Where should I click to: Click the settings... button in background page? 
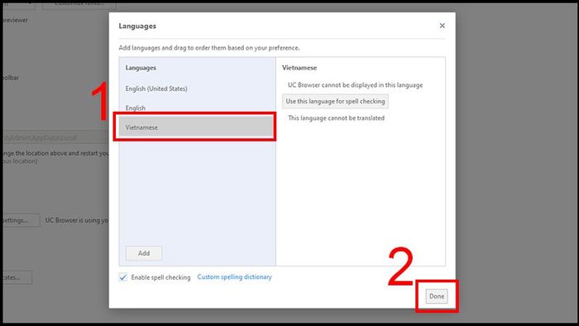click(22, 220)
